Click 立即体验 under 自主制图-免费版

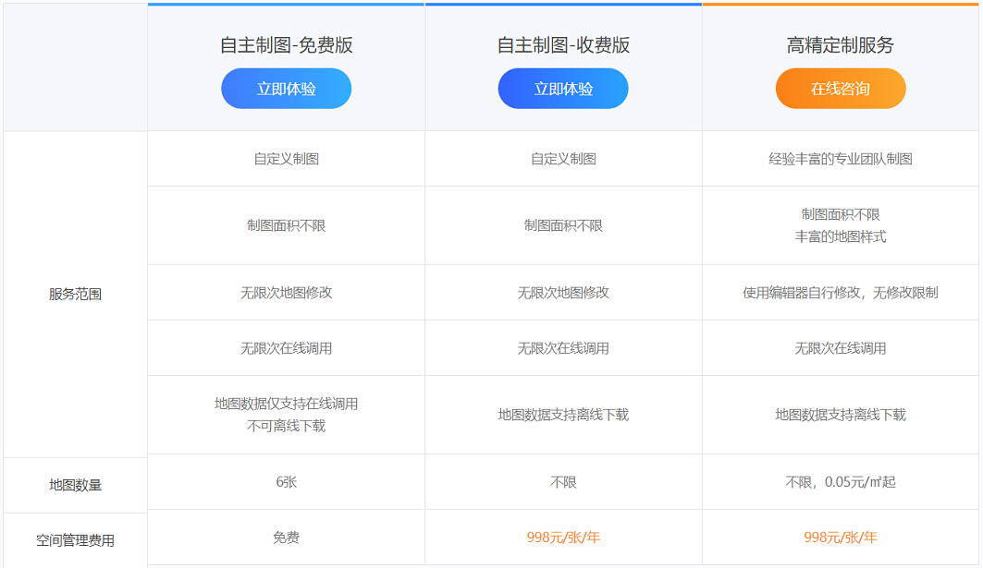click(x=286, y=89)
